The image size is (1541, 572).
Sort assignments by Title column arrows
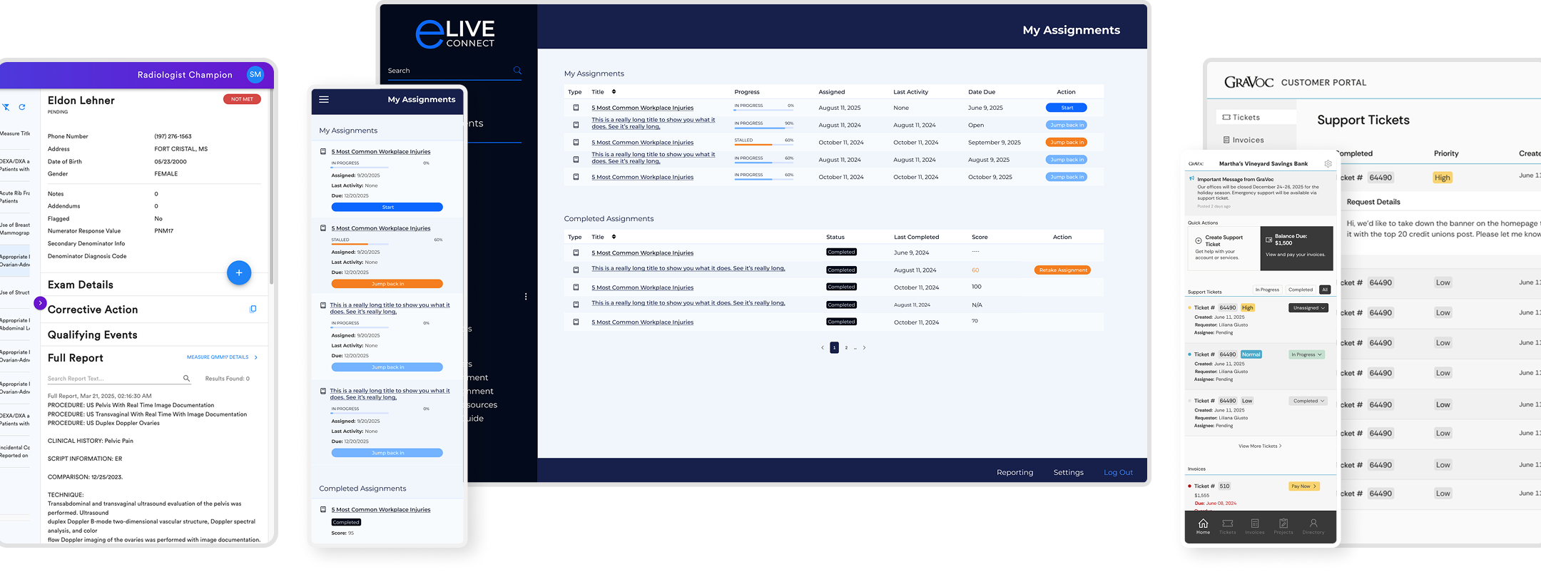coord(614,92)
